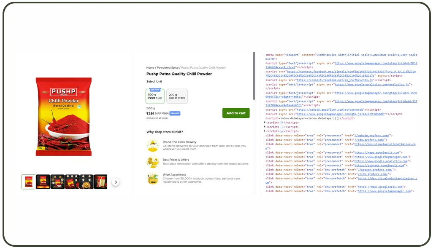433x248 pixels.
Task: Click the Add to cart button
Action: pos(236,113)
